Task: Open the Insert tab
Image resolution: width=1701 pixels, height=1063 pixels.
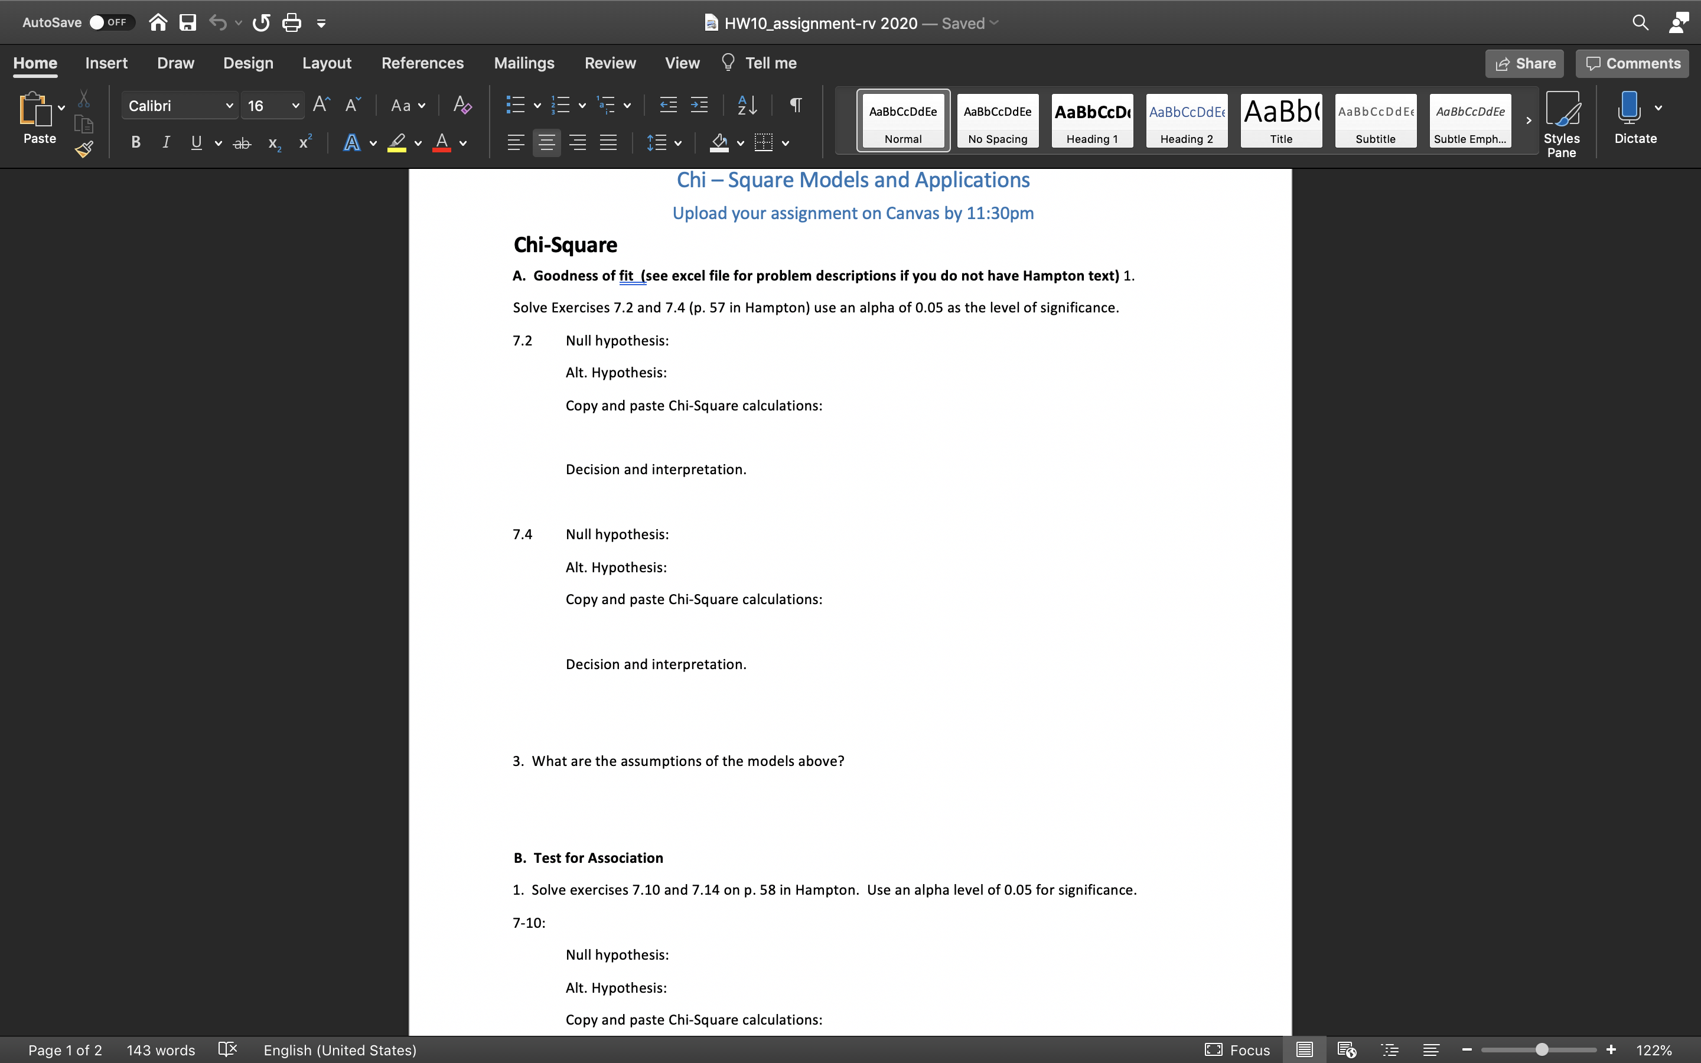Action: 106,63
